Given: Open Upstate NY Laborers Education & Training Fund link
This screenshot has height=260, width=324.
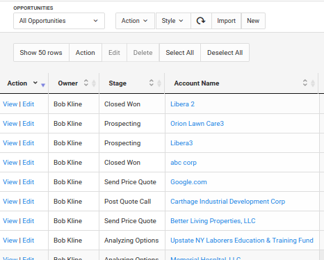Looking at the screenshot, I should [x=242, y=241].
